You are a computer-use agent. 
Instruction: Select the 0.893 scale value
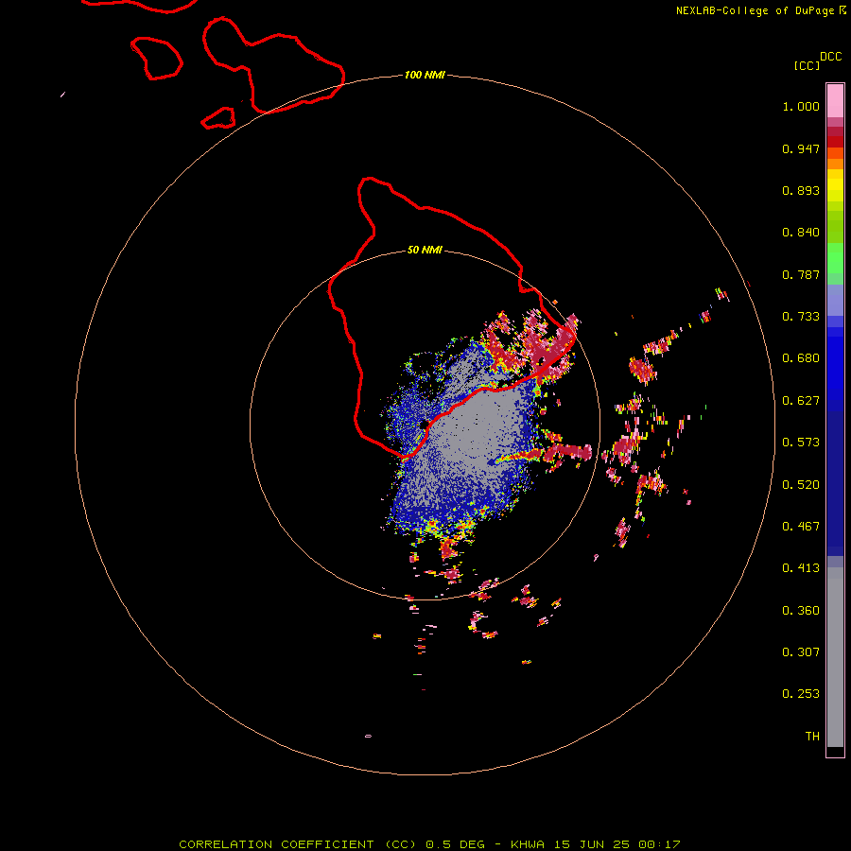[801, 190]
